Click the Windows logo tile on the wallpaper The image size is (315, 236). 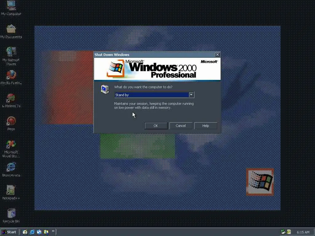260,182
